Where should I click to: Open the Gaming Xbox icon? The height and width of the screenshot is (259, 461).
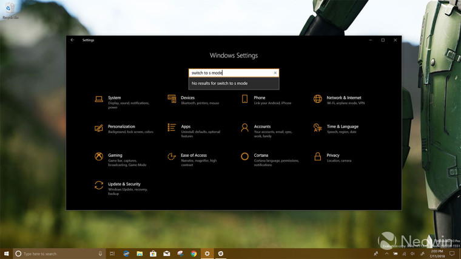coord(99,156)
